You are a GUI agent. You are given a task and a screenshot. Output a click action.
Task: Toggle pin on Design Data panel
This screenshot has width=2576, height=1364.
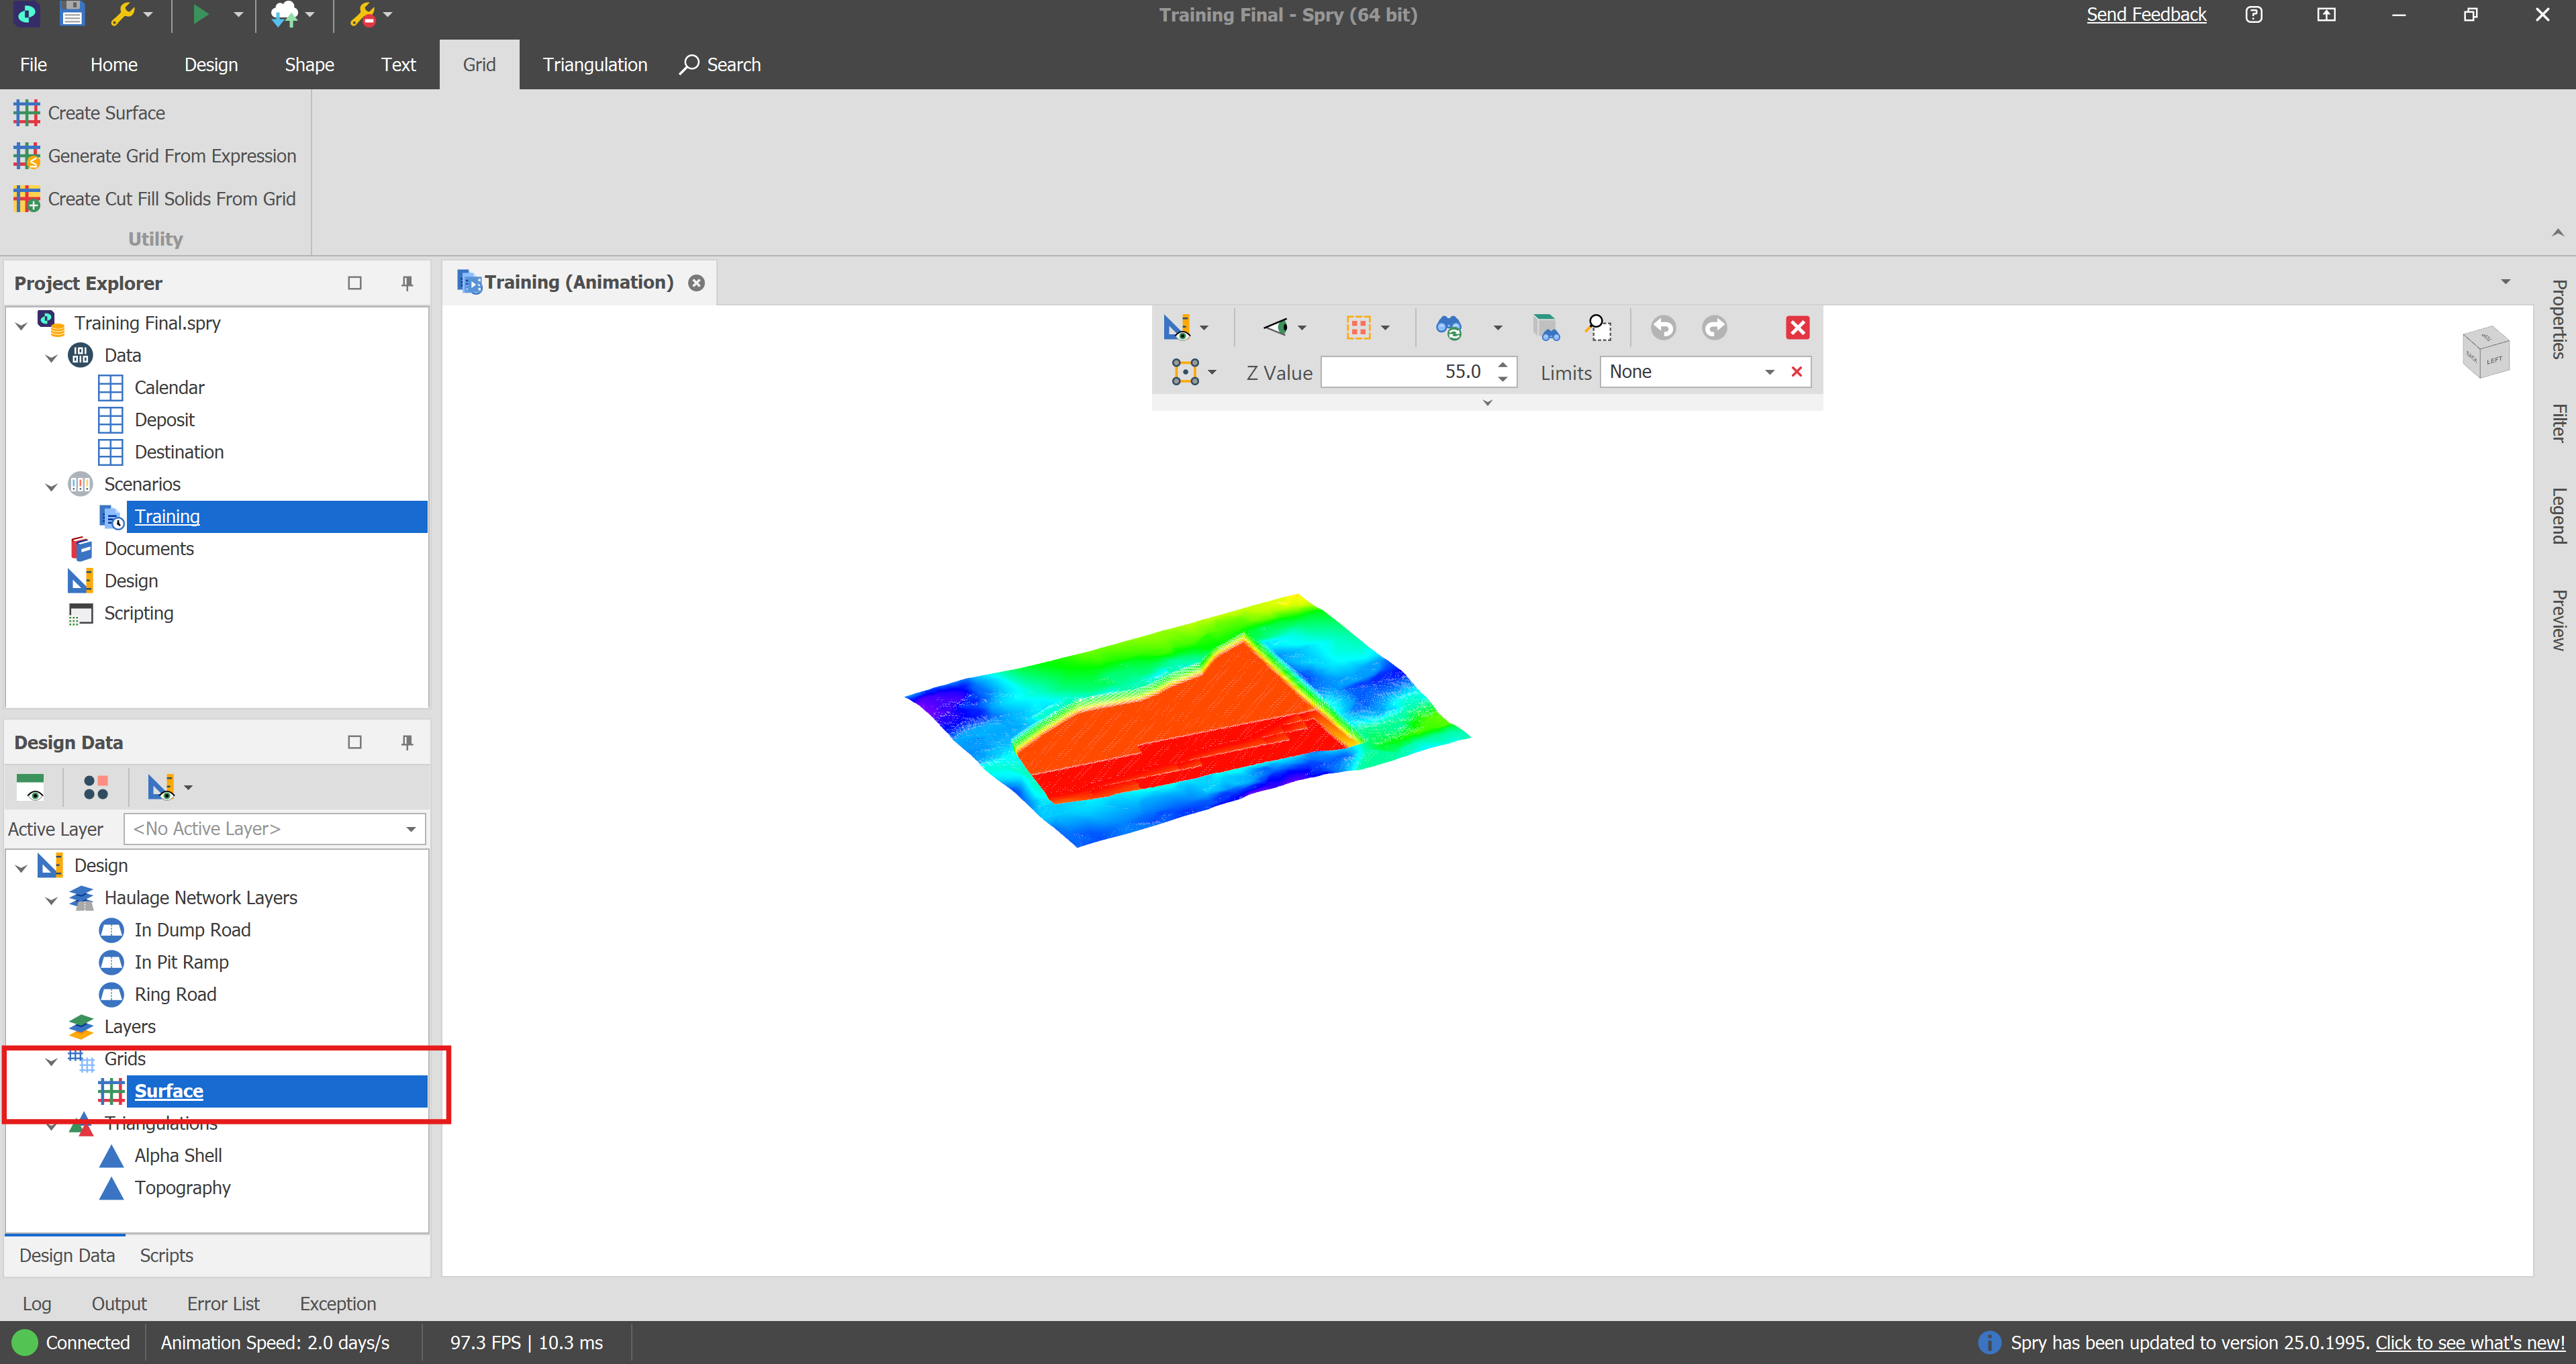407,742
